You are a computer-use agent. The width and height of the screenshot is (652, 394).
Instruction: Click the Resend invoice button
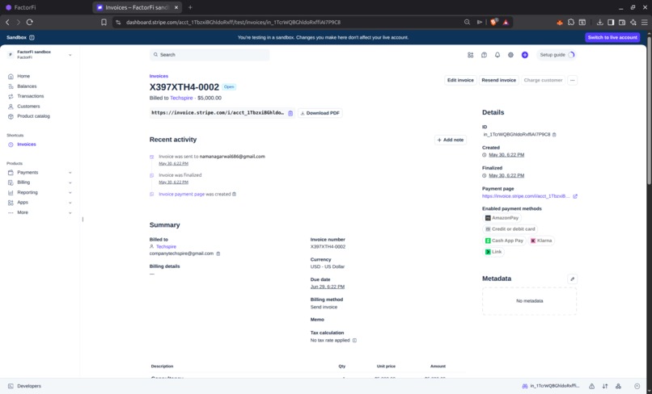[x=498, y=80]
